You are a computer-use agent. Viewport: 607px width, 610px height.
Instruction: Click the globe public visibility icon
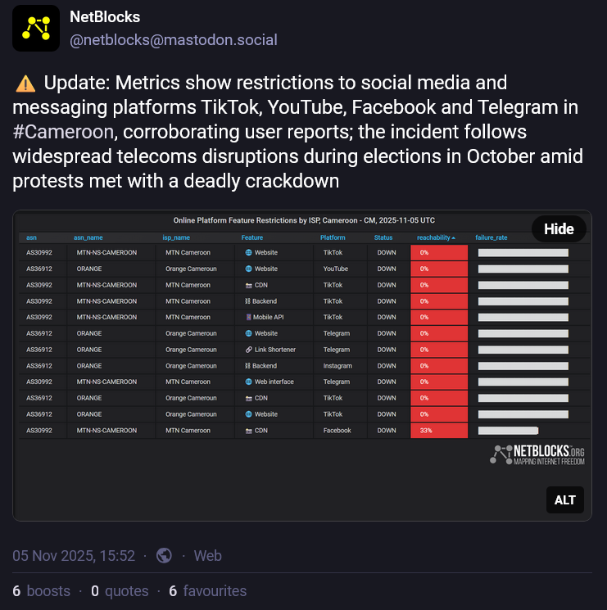[164, 555]
